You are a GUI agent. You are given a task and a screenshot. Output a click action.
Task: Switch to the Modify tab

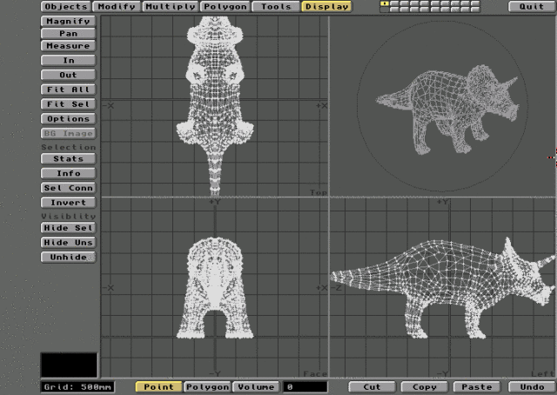point(116,6)
